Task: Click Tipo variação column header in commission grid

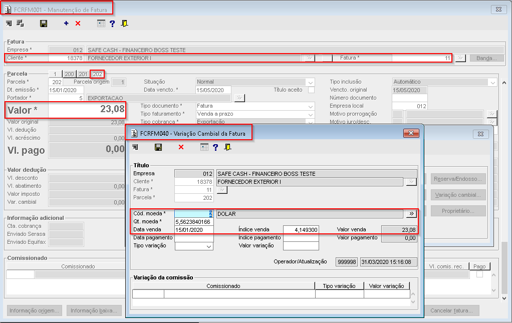Action: click(x=339, y=286)
